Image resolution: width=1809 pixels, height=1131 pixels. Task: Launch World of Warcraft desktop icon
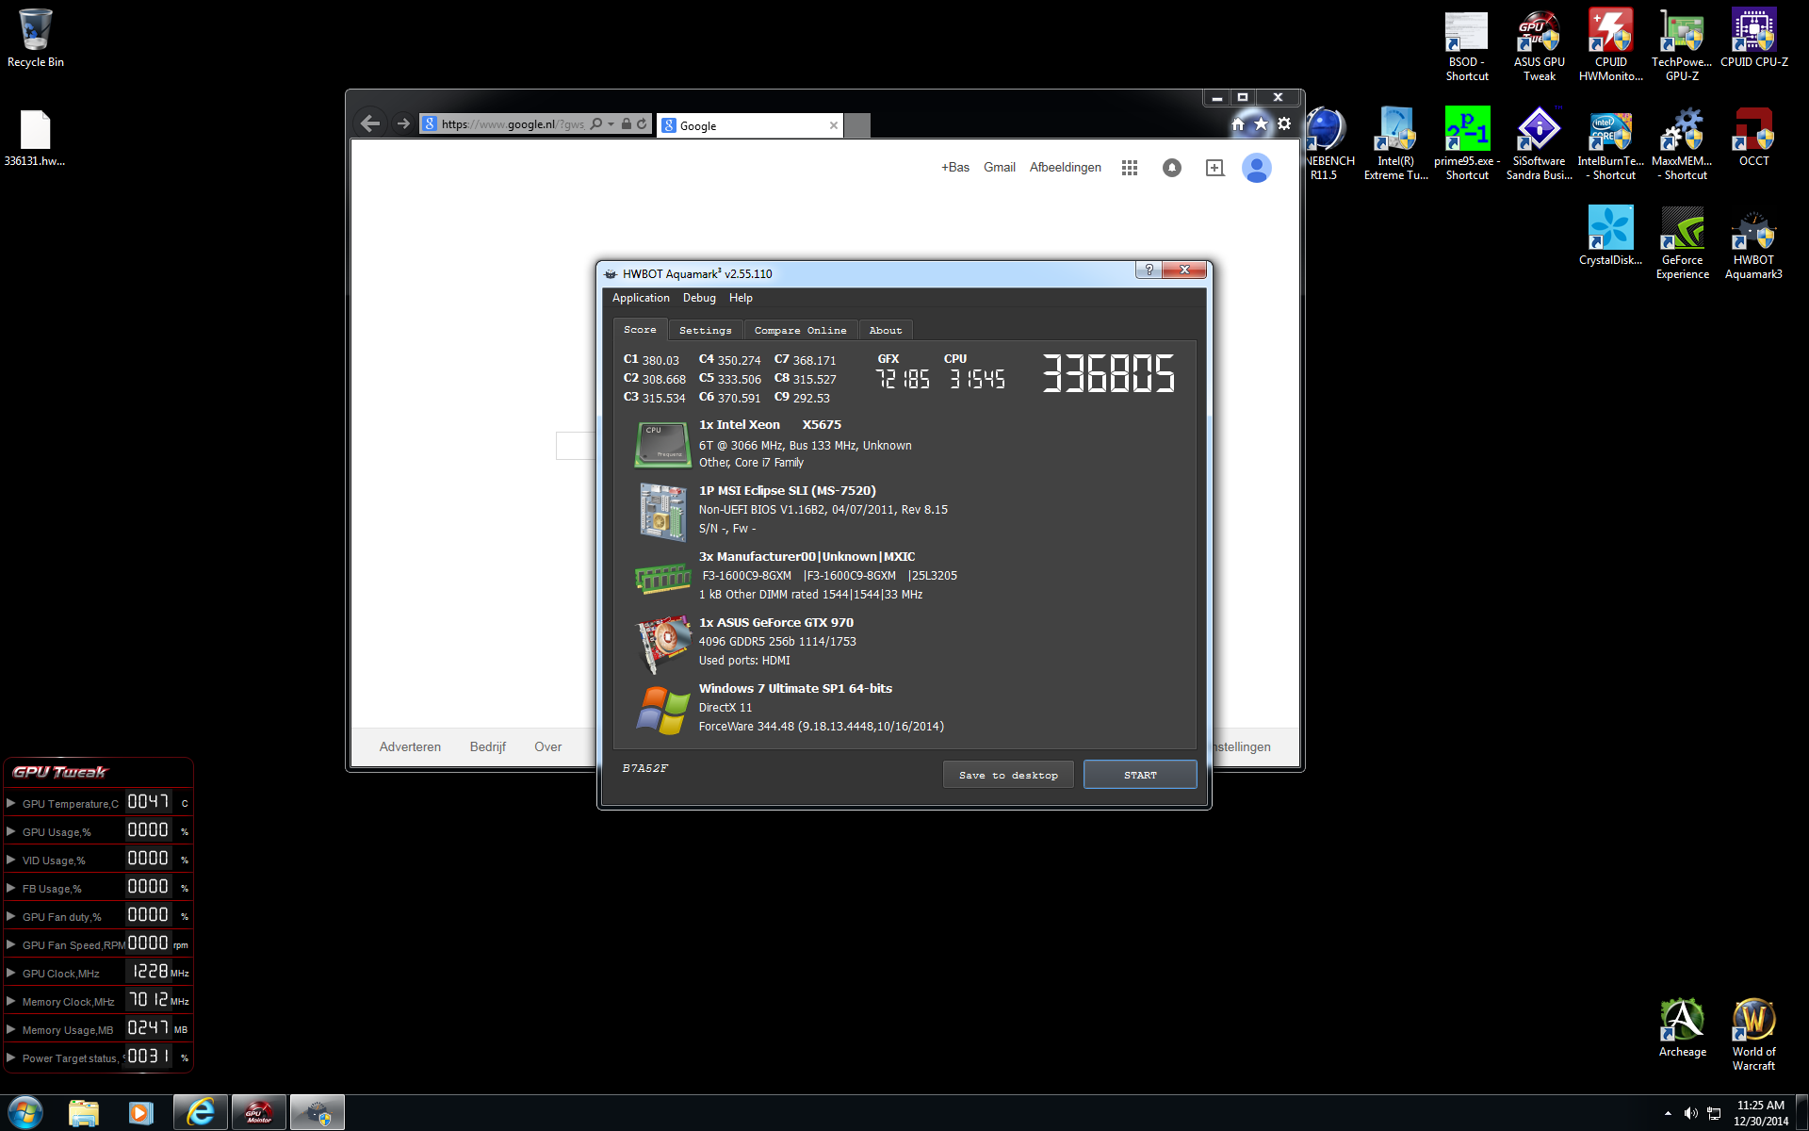point(1753,1035)
